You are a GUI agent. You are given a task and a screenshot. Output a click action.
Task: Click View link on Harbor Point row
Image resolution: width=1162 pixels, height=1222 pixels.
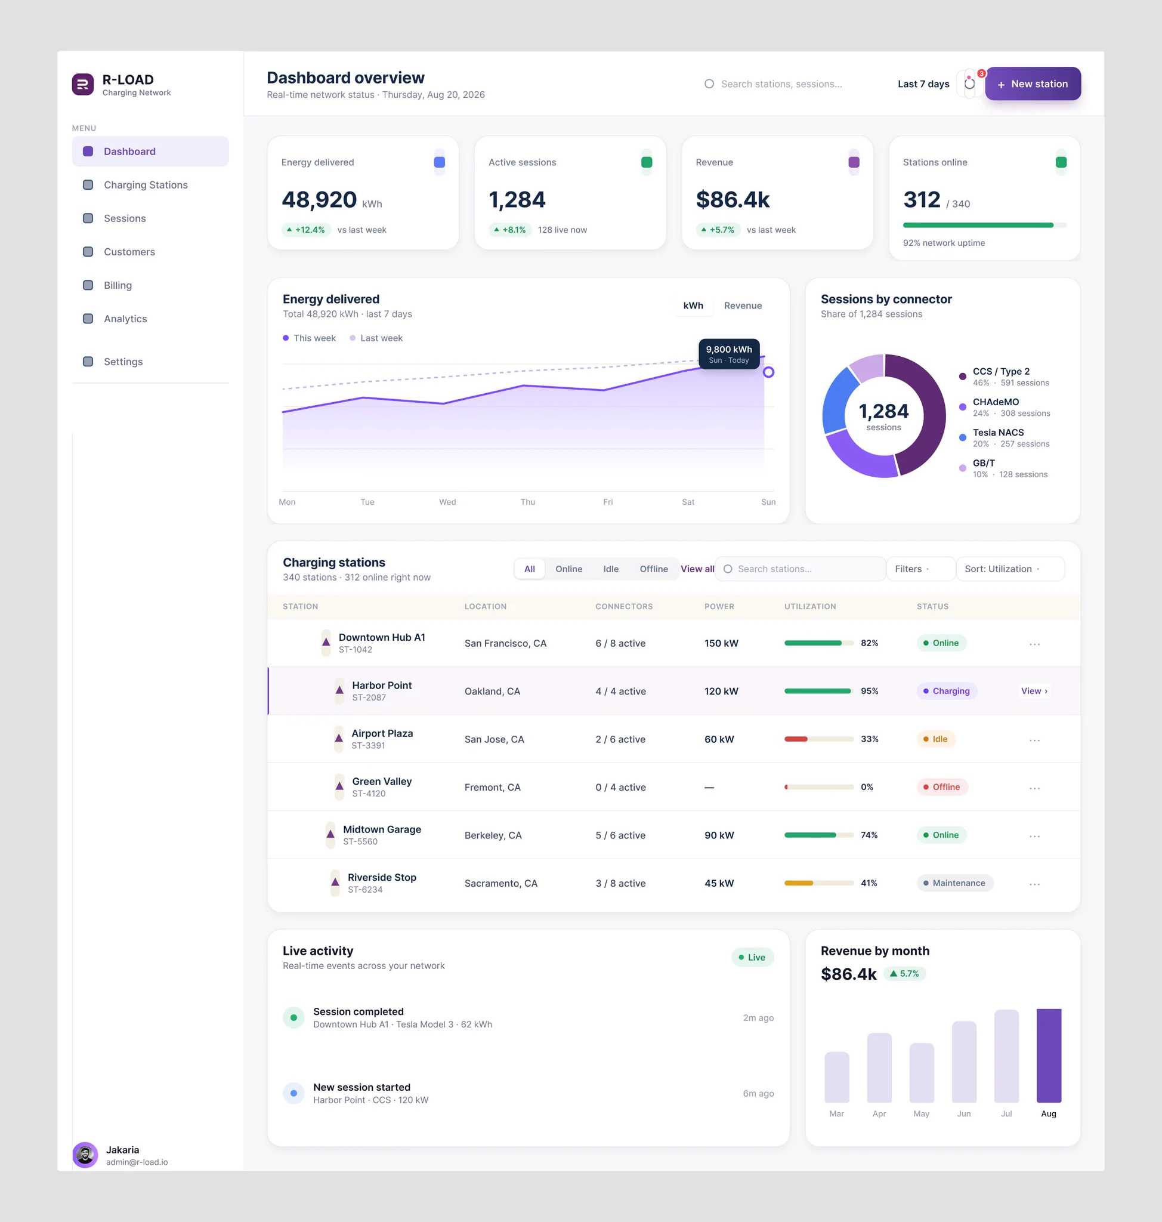click(1034, 691)
